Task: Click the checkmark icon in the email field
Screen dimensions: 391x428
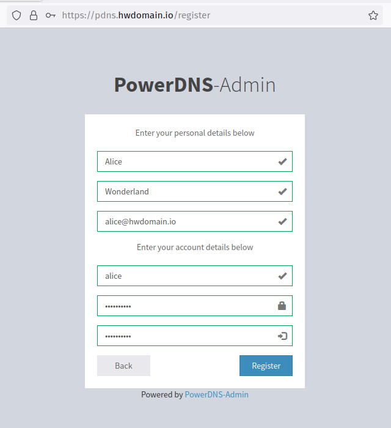Action: tap(282, 221)
